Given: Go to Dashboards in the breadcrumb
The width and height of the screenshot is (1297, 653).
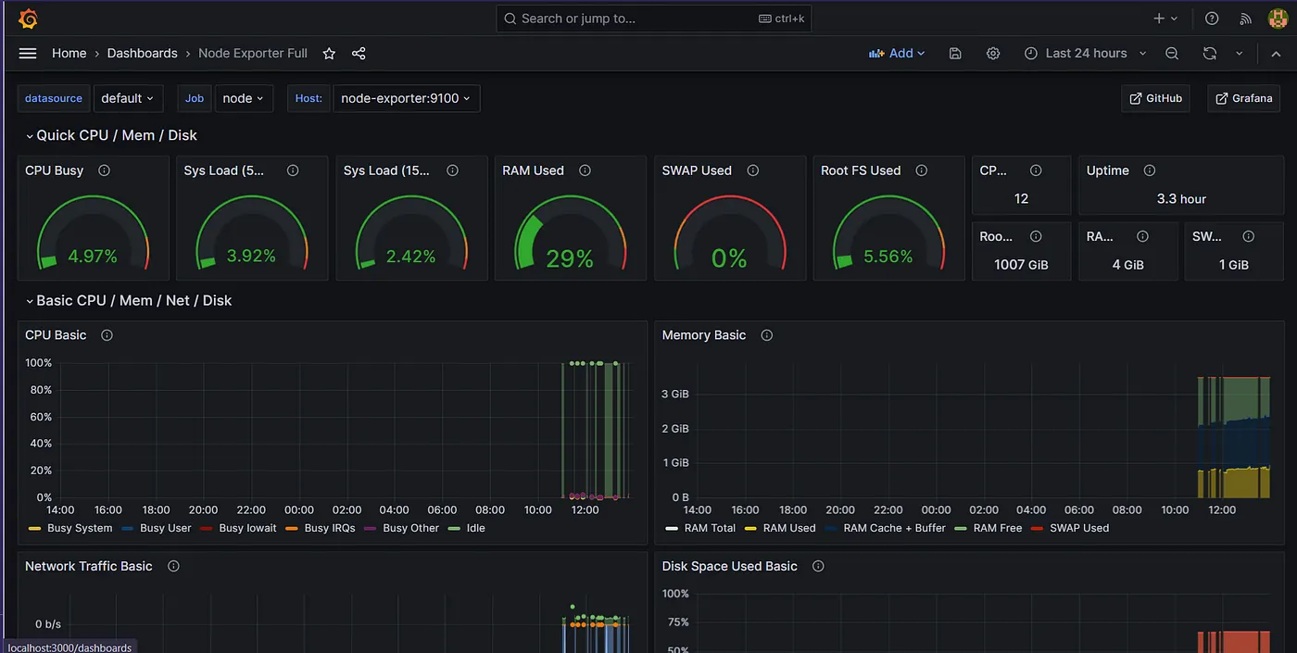Looking at the screenshot, I should coord(142,54).
